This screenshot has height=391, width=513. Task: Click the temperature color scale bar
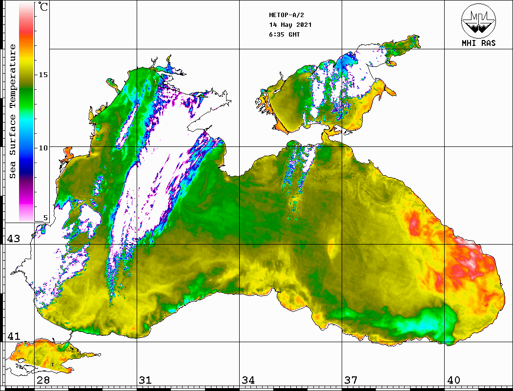26,112
